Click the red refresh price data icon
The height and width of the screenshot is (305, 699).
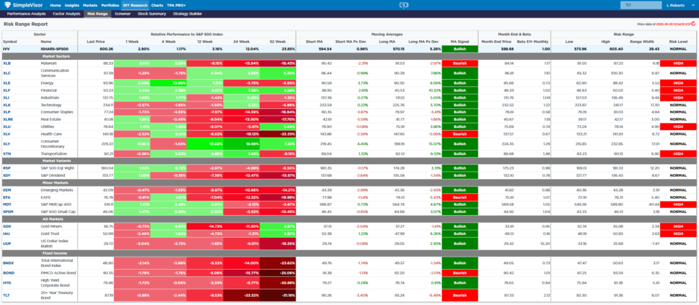694,24
